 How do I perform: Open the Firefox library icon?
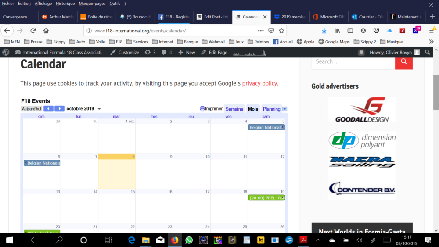point(337,31)
